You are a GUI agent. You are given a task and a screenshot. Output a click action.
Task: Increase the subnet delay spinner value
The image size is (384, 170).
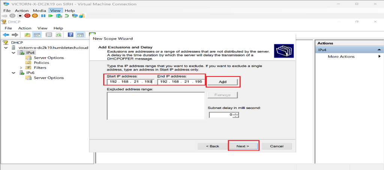pos(235,114)
